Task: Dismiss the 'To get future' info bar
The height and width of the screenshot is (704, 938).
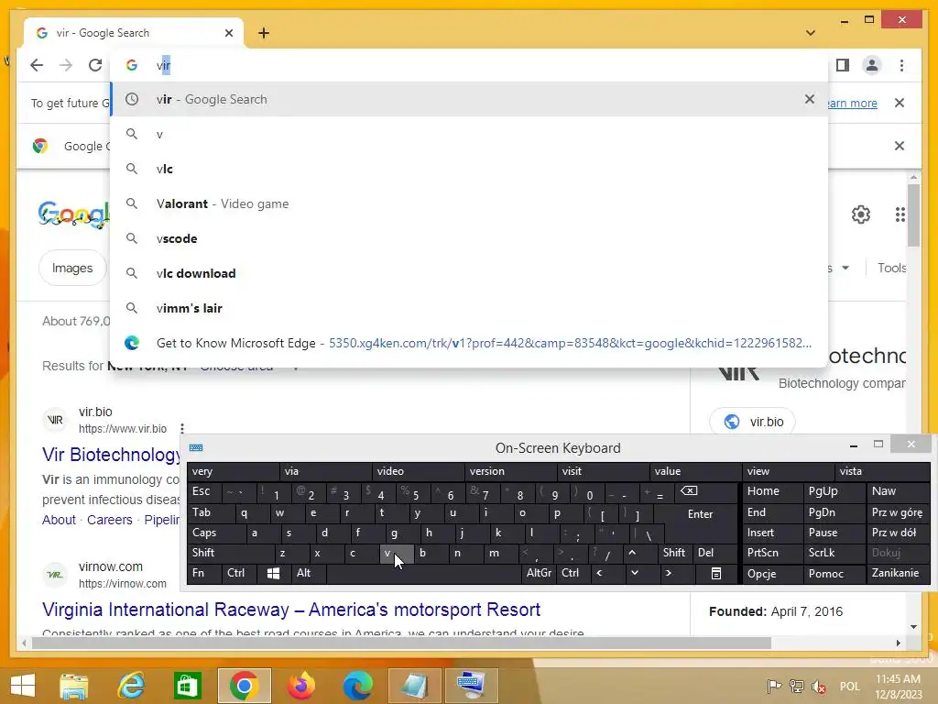Action: pyautogui.click(x=900, y=103)
